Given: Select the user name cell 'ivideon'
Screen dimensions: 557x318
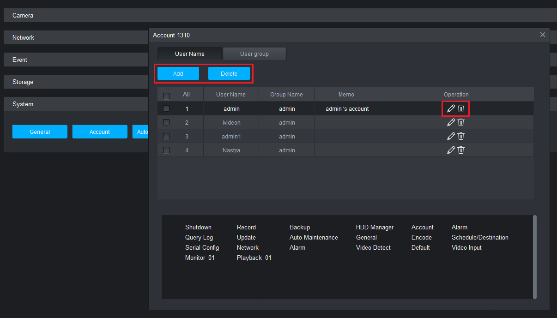Looking at the screenshot, I should (x=231, y=122).
